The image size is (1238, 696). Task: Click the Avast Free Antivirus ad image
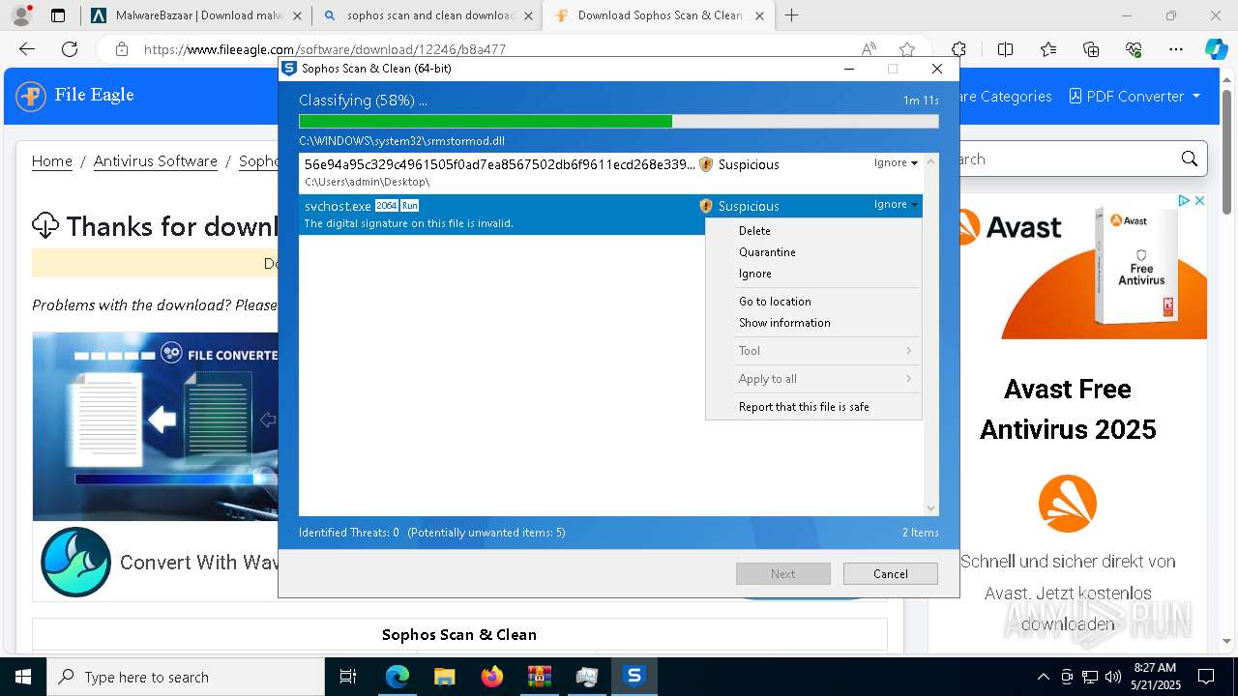[1080, 267]
